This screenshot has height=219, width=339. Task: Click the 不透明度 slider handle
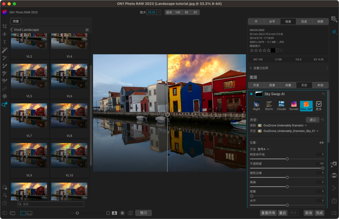coord(322,168)
